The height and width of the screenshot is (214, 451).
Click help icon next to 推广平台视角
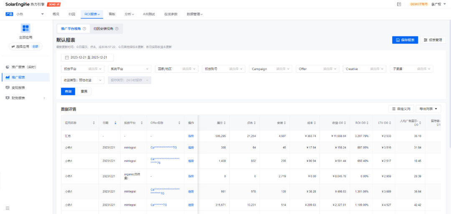pyautogui.click(x=84, y=29)
